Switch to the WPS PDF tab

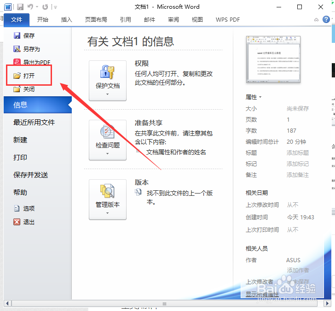228,20
